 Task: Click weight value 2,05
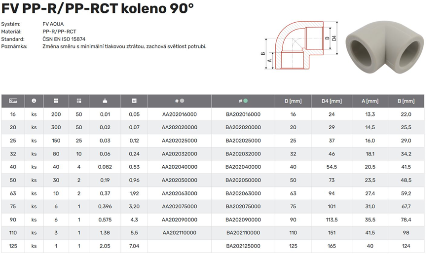(x=105, y=246)
